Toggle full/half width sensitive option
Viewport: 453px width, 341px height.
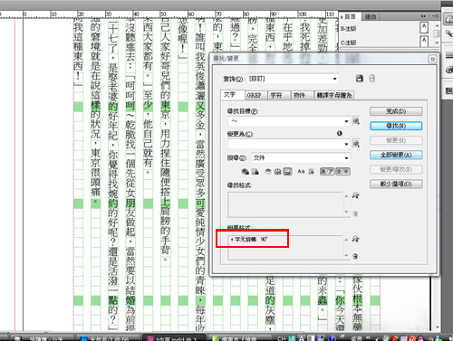[342, 172]
